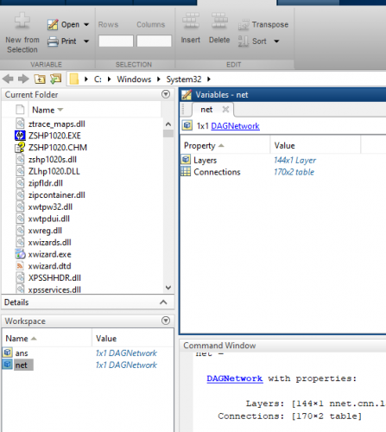386x432 pixels.
Task: Click the Print printer icon
Action: [x=53, y=41]
